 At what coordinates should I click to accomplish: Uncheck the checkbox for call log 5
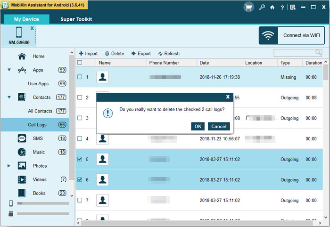tap(80, 159)
